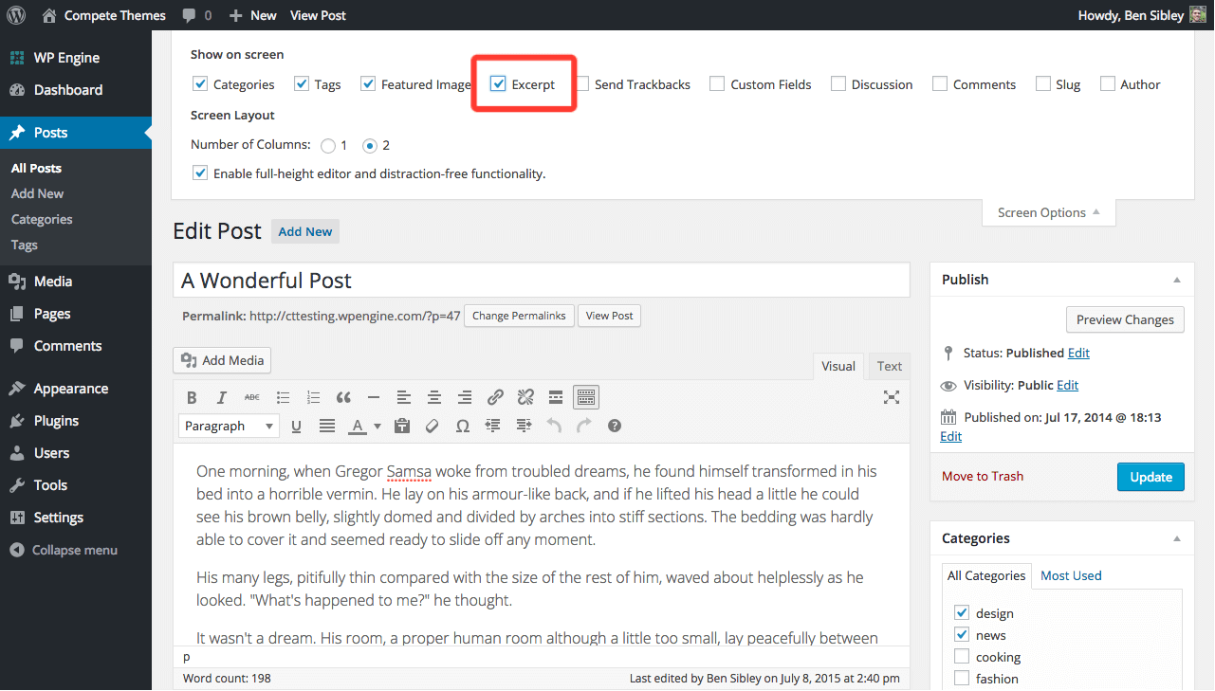
Task: Open the Most Used categories tab
Action: click(1071, 574)
